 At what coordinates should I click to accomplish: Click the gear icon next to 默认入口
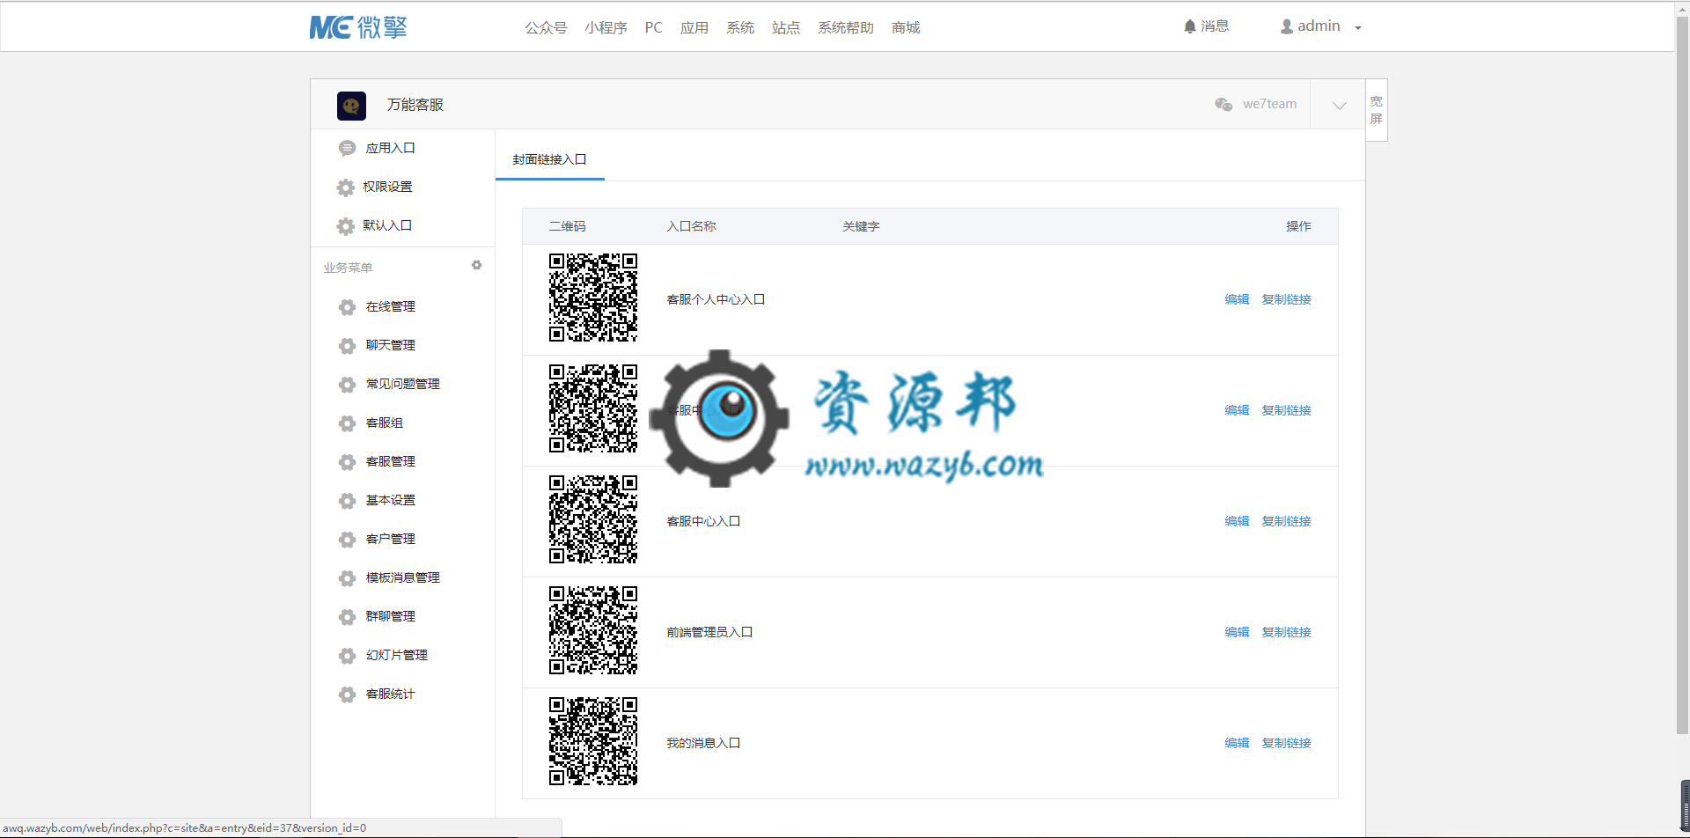coord(346,226)
